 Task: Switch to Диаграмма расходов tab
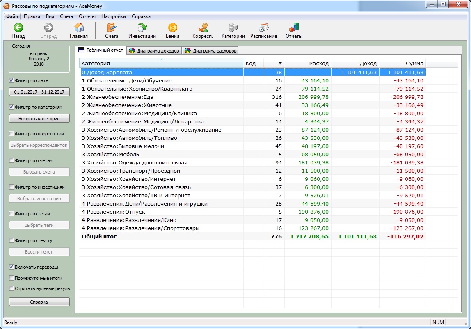pos(210,51)
